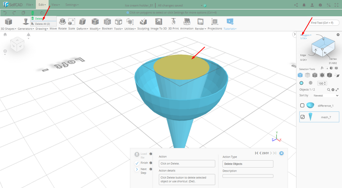Open the Animation tool
This screenshot has height=188, width=342.
(x=187, y=24)
